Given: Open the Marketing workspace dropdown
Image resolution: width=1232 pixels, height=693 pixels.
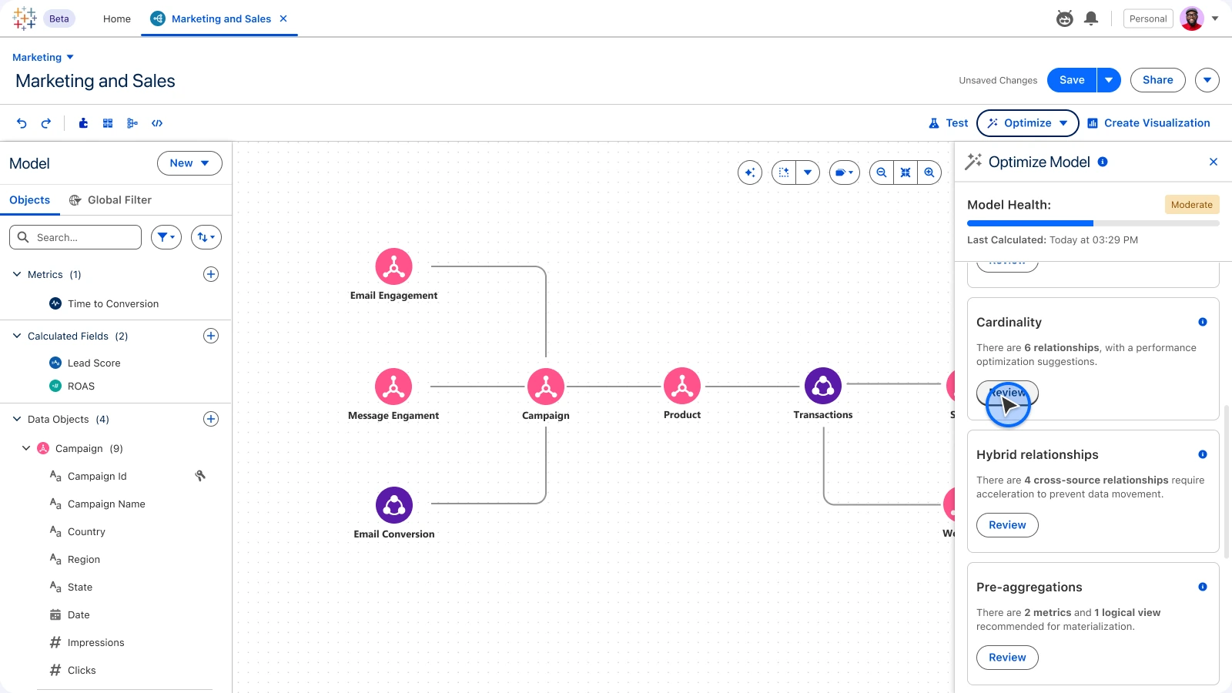Looking at the screenshot, I should tap(43, 58).
